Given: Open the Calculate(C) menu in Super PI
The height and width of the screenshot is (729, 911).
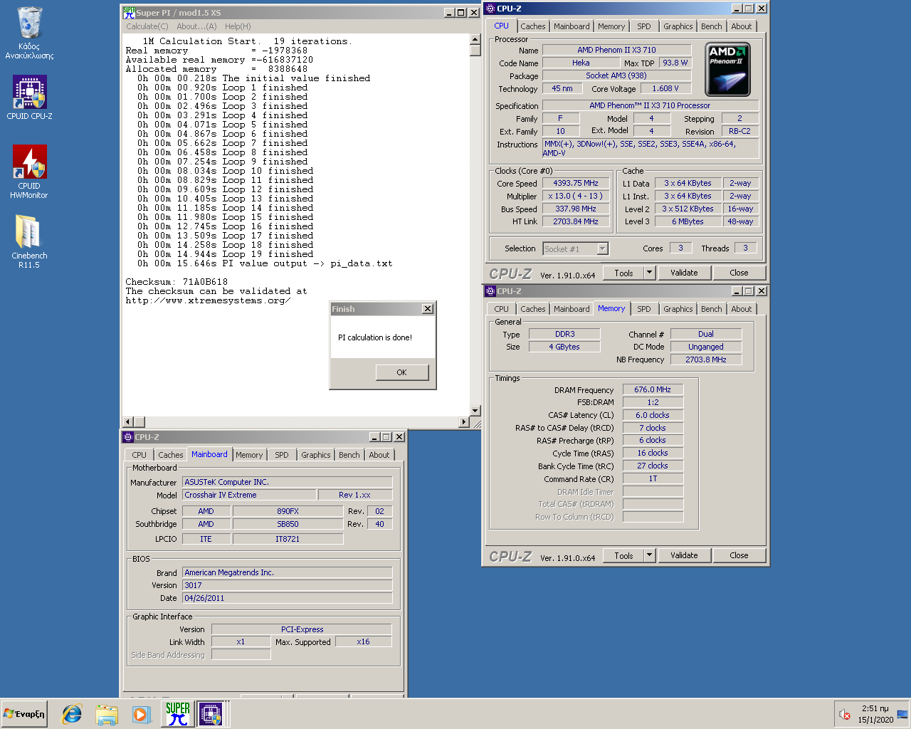Looking at the screenshot, I should point(147,26).
